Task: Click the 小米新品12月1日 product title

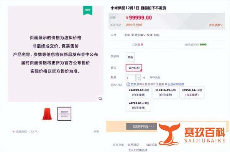Action: [x=138, y=8]
